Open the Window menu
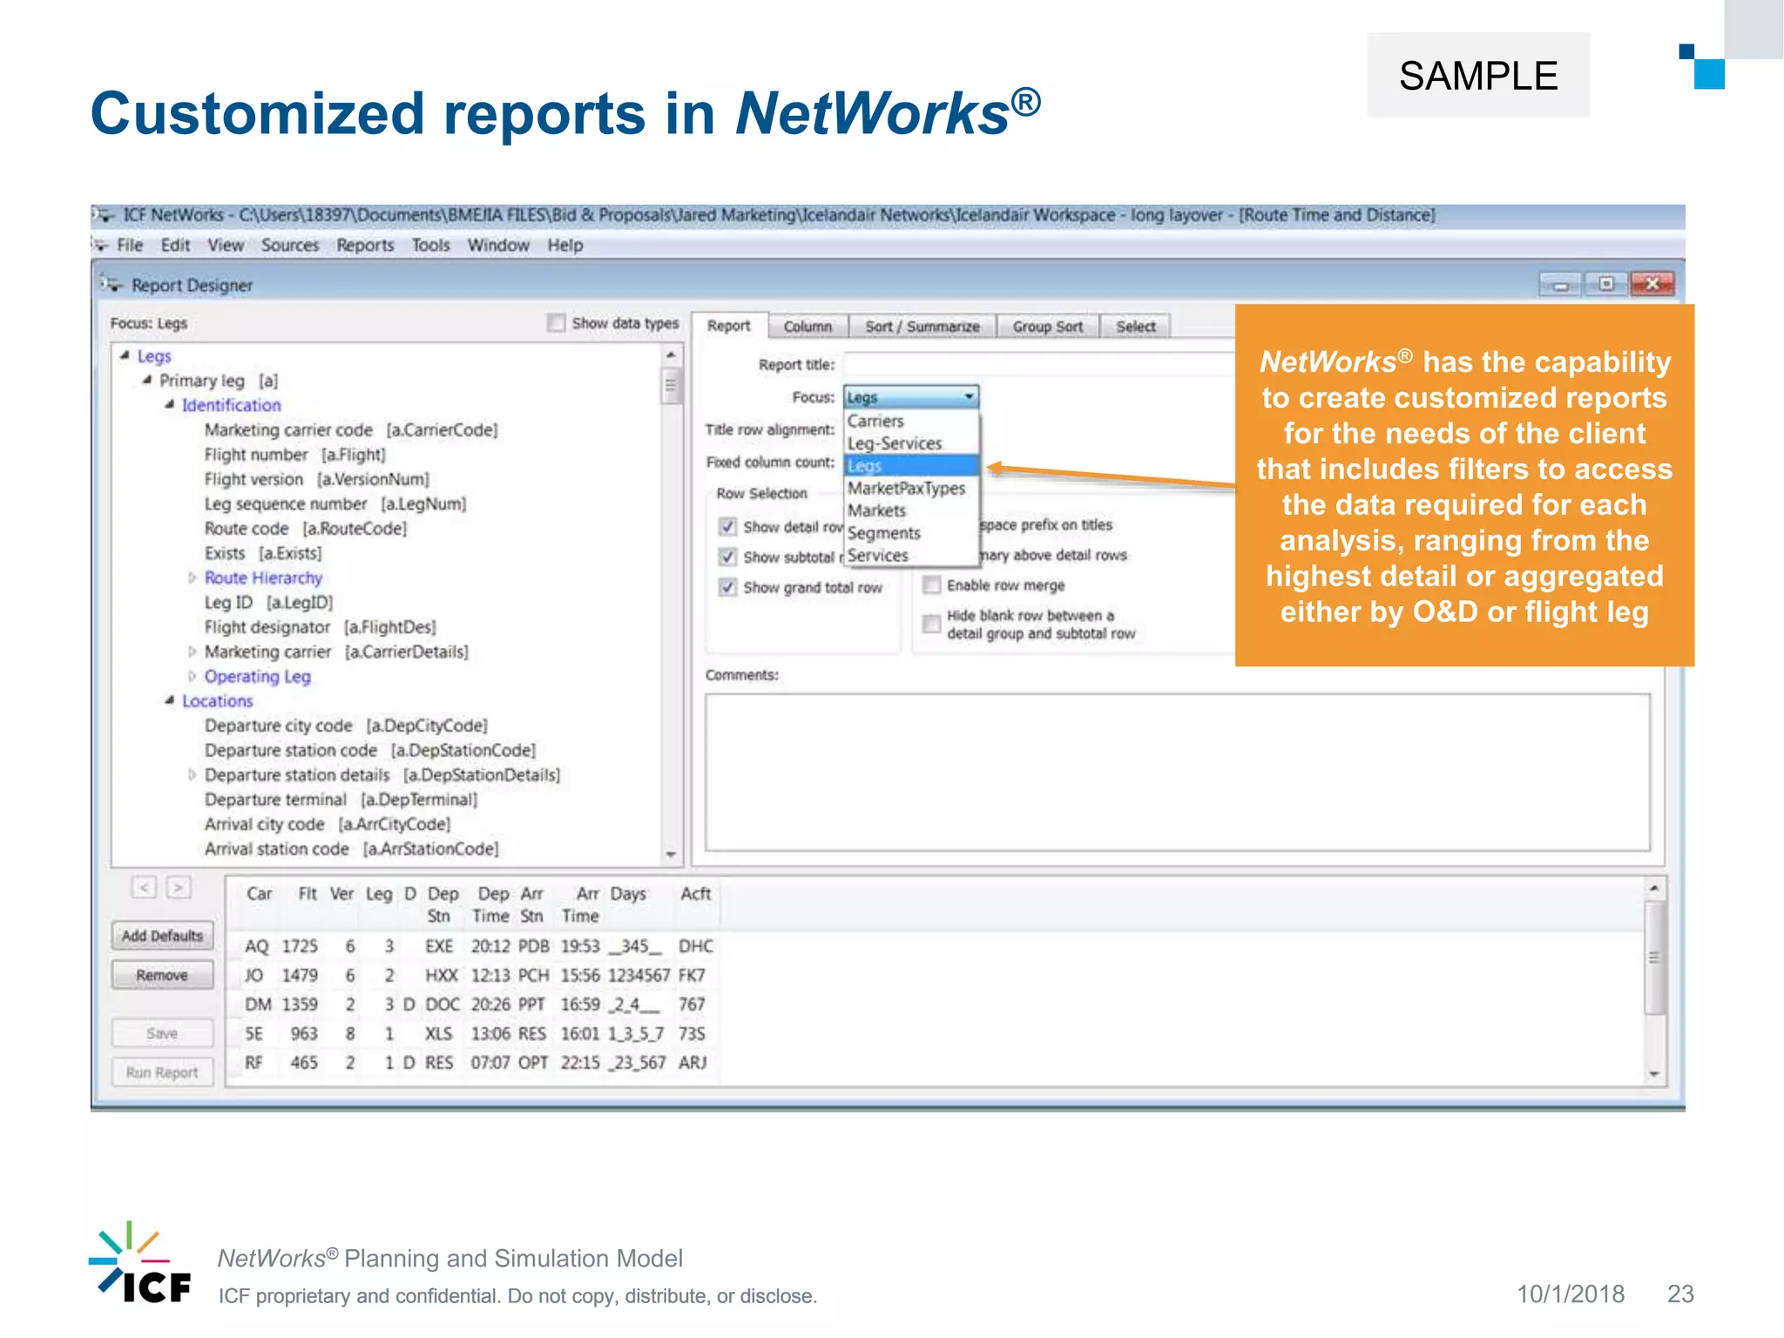1784x1338 pixels. pyautogui.click(x=498, y=245)
